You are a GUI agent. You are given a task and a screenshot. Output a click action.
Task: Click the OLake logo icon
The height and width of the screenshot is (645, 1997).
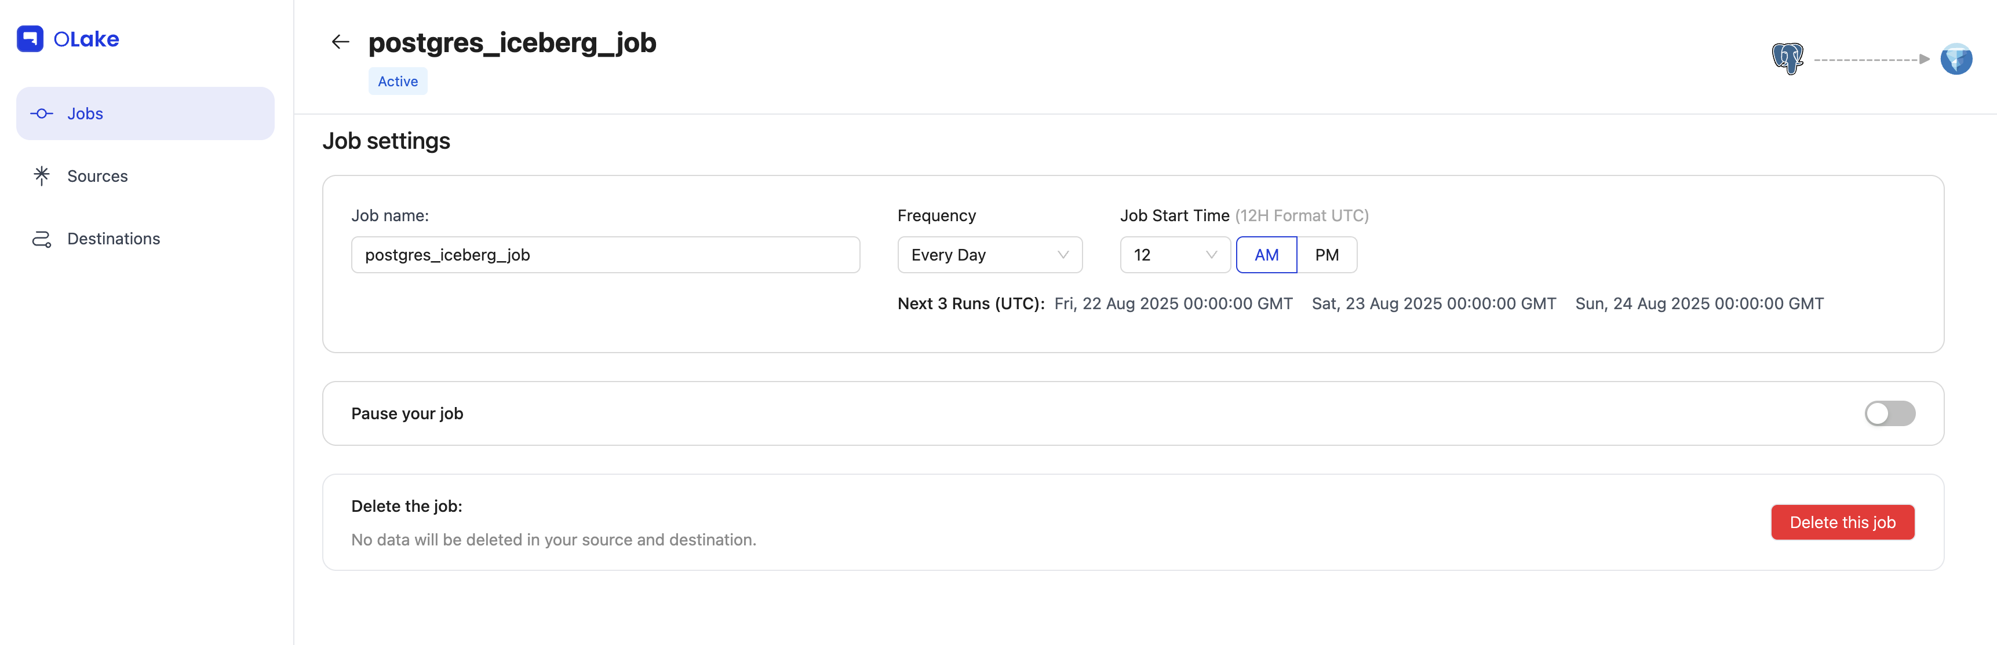coord(30,39)
